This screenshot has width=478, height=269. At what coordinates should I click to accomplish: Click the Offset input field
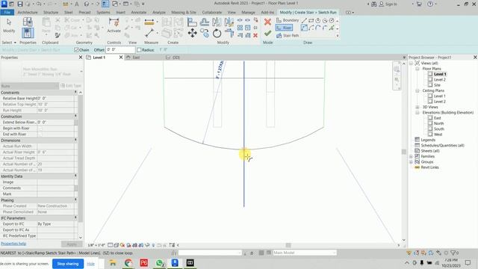120,50
